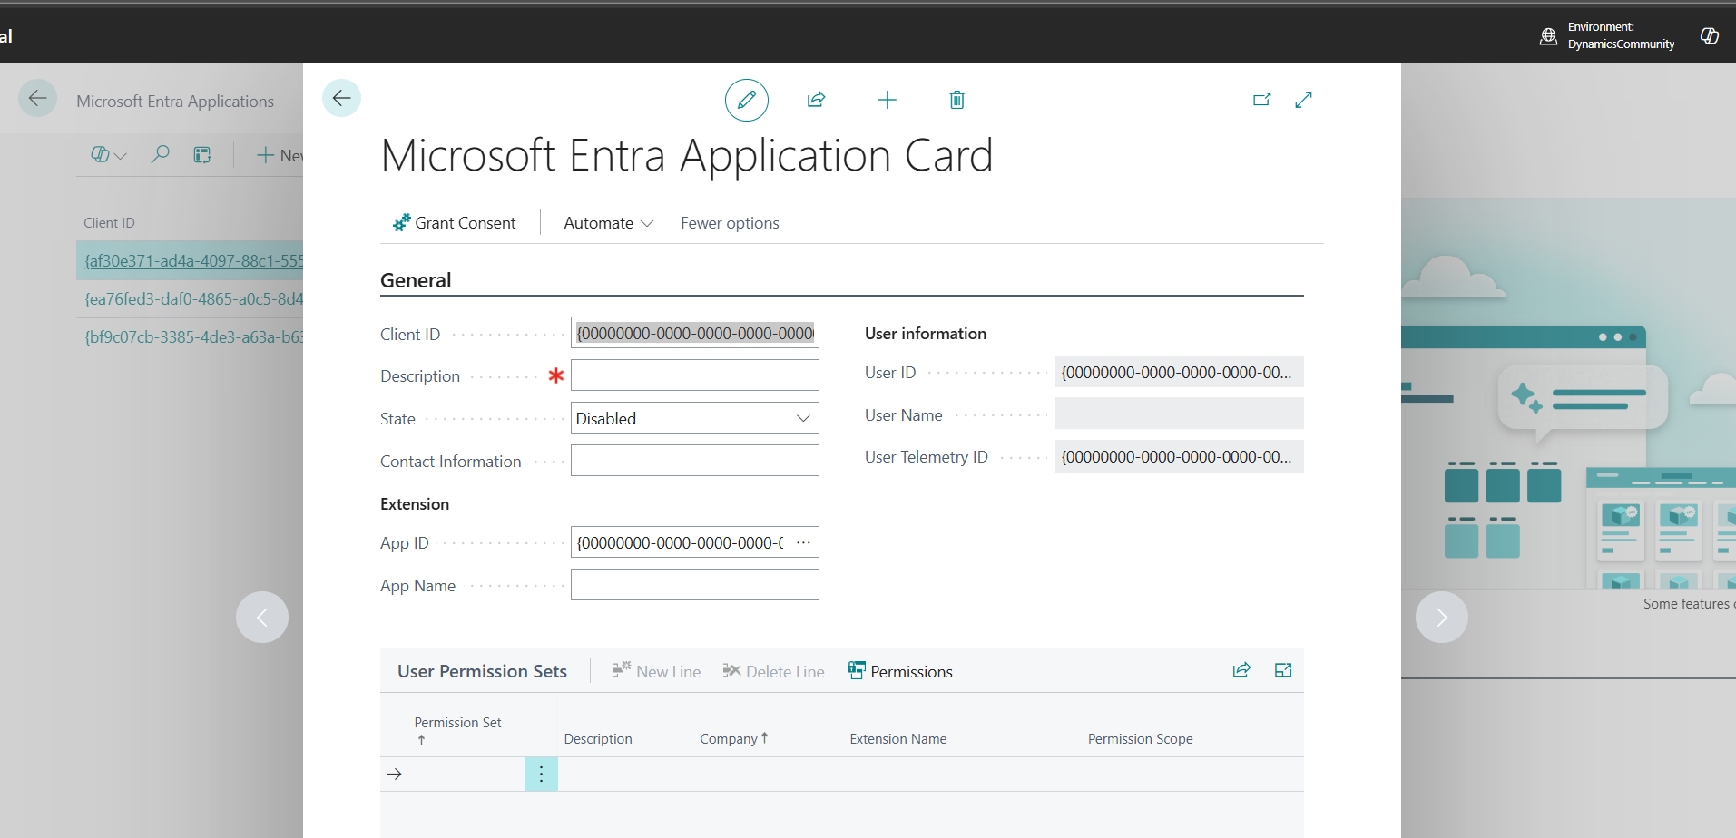The image size is (1736, 838).
Task: Click the User ID field
Action: (x=1179, y=372)
